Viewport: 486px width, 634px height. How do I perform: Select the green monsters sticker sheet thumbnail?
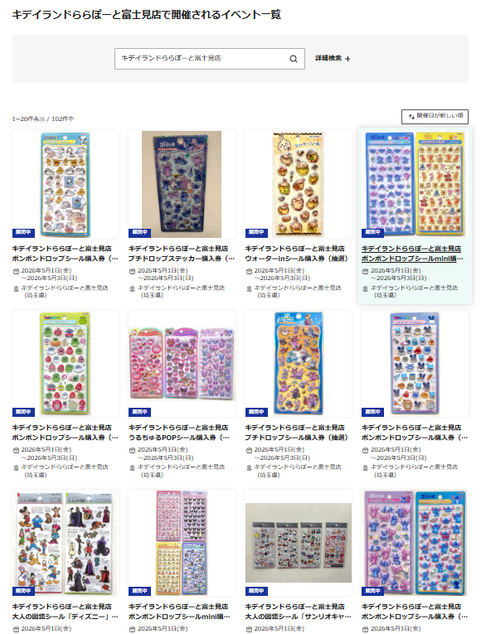click(66, 364)
